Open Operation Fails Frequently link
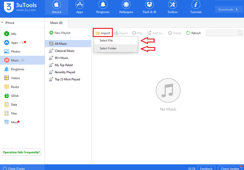Image resolution: width=244 pixels, height=170 pixels. 21,152
